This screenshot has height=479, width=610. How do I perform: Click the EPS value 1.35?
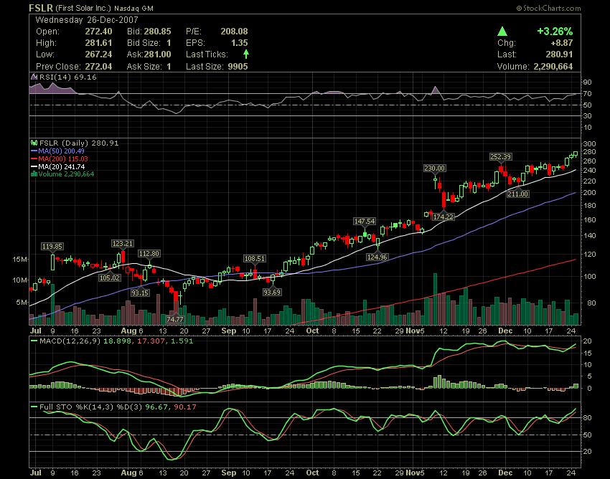[240, 43]
